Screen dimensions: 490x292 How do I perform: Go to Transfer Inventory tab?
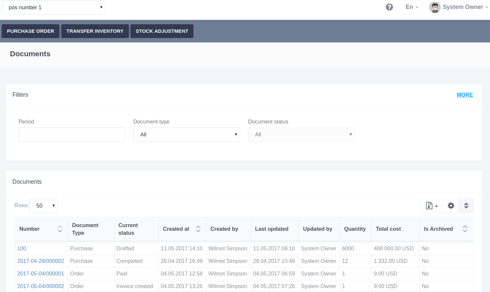95,31
